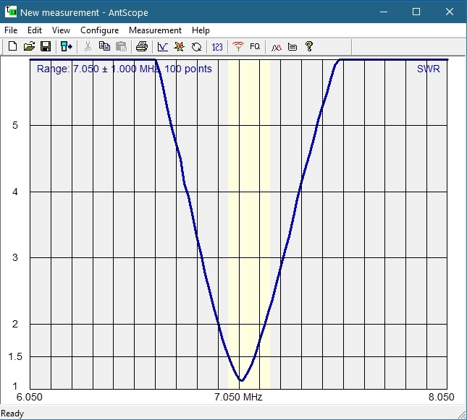
Task: Open a file with the folder icon
Action: (x=29, y=46)
